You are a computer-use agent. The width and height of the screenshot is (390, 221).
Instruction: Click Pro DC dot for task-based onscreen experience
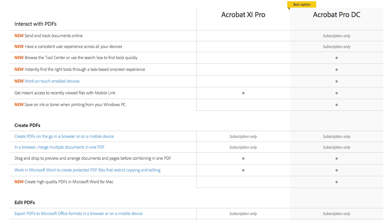[x=337, y=70]
